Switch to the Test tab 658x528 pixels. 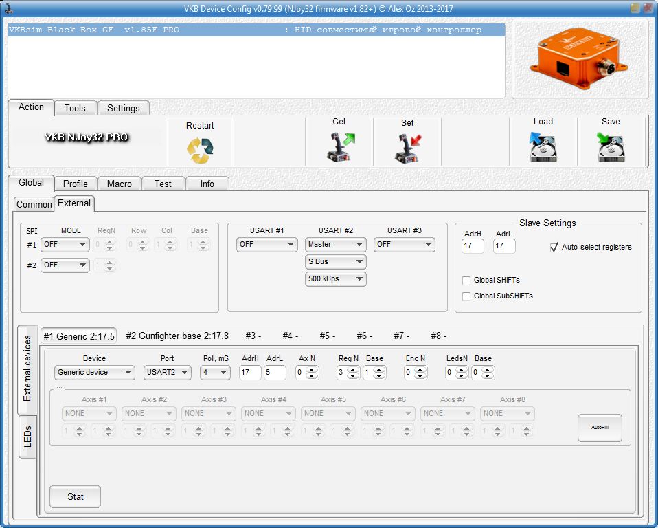[163, 184]
